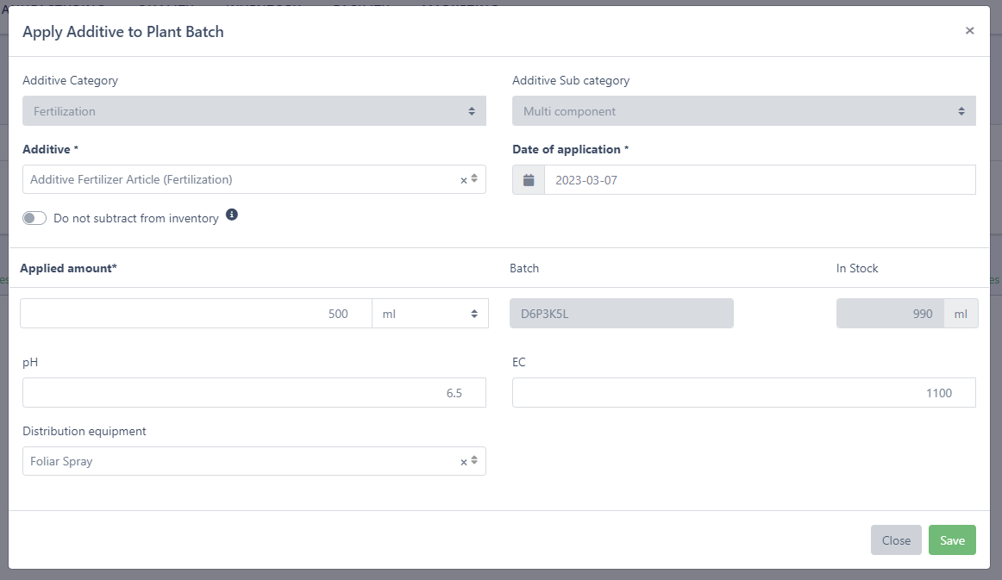
Task: Open the Additive Category dropdown
Action: click(x=254, y=111)
